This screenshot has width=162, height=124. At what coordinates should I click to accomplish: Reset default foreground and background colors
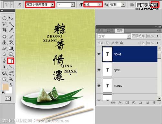point(3,93)
